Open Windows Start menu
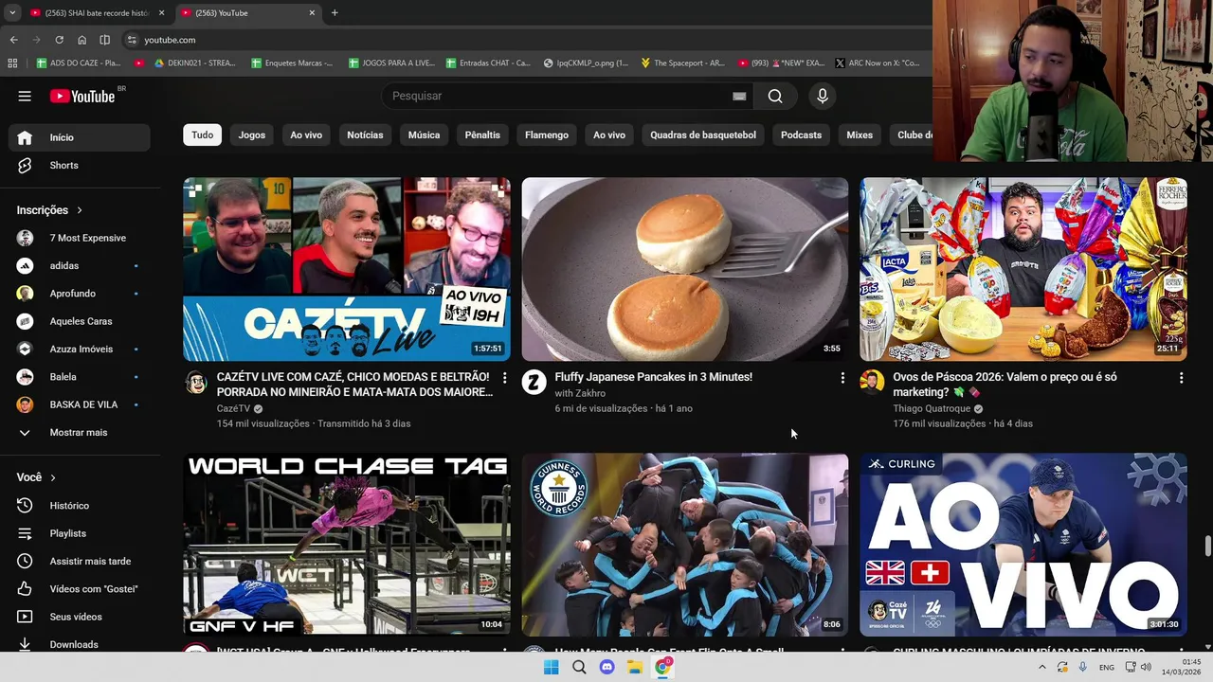1213x682 pixels. tap(551, 668)
